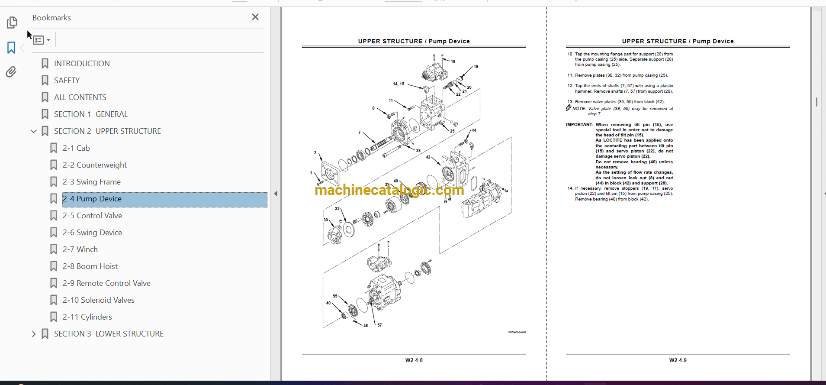This screenshot has width=826, height=385.
Task: Click left page header 'UPPER STRUCTURE / Pump Device'
Action: 414,41
